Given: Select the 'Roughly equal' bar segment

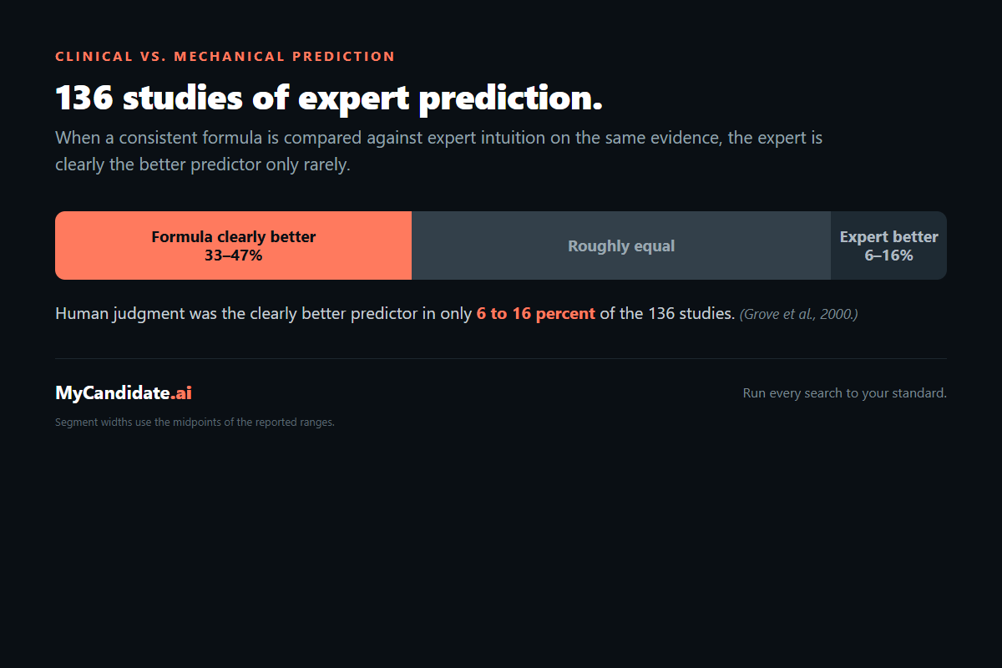Looking at the screenshot, I should click(x=621, y=245).
